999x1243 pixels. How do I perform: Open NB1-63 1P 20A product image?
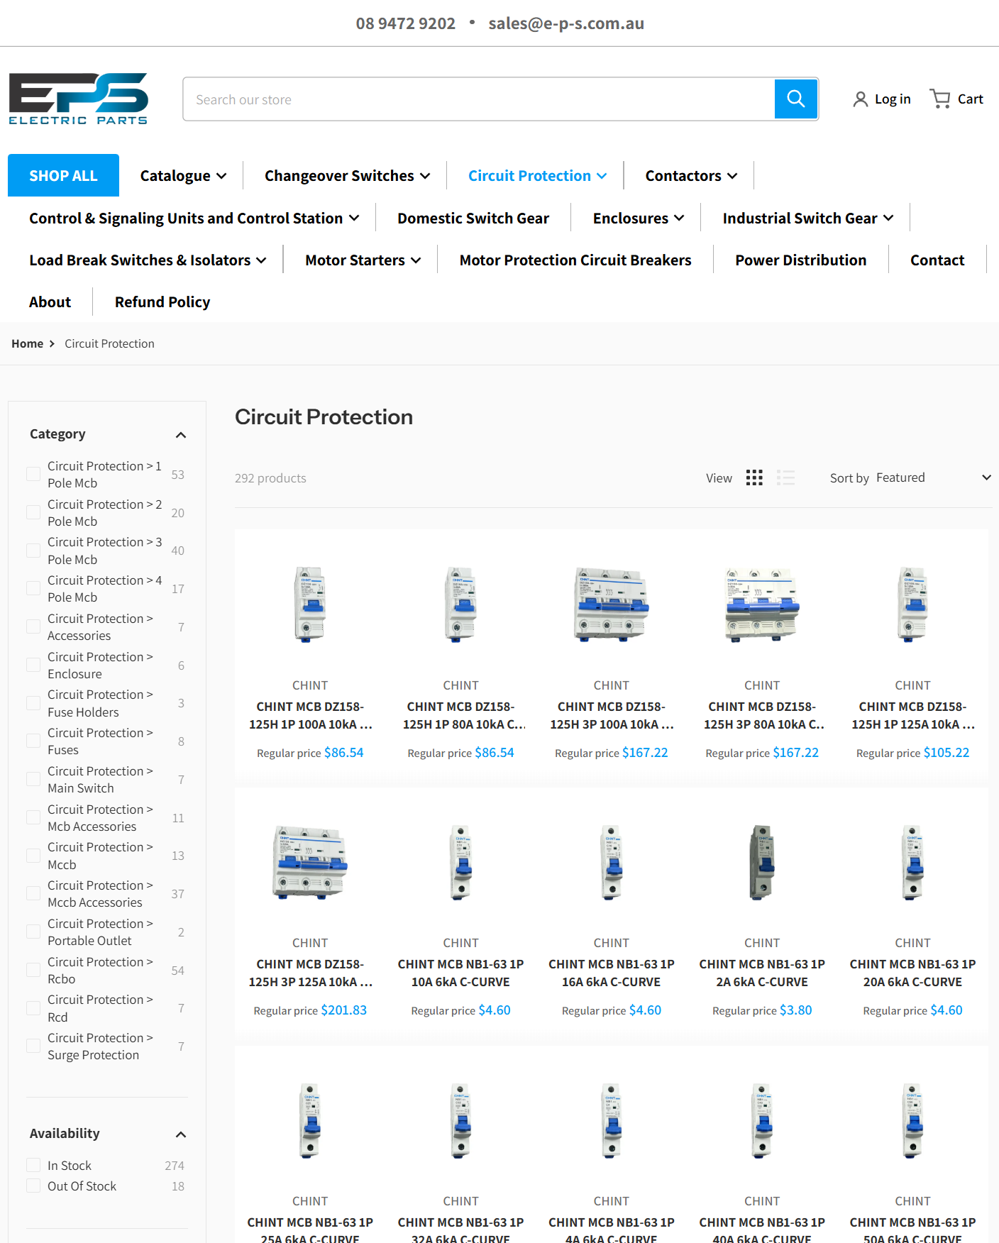click(913, 863)
